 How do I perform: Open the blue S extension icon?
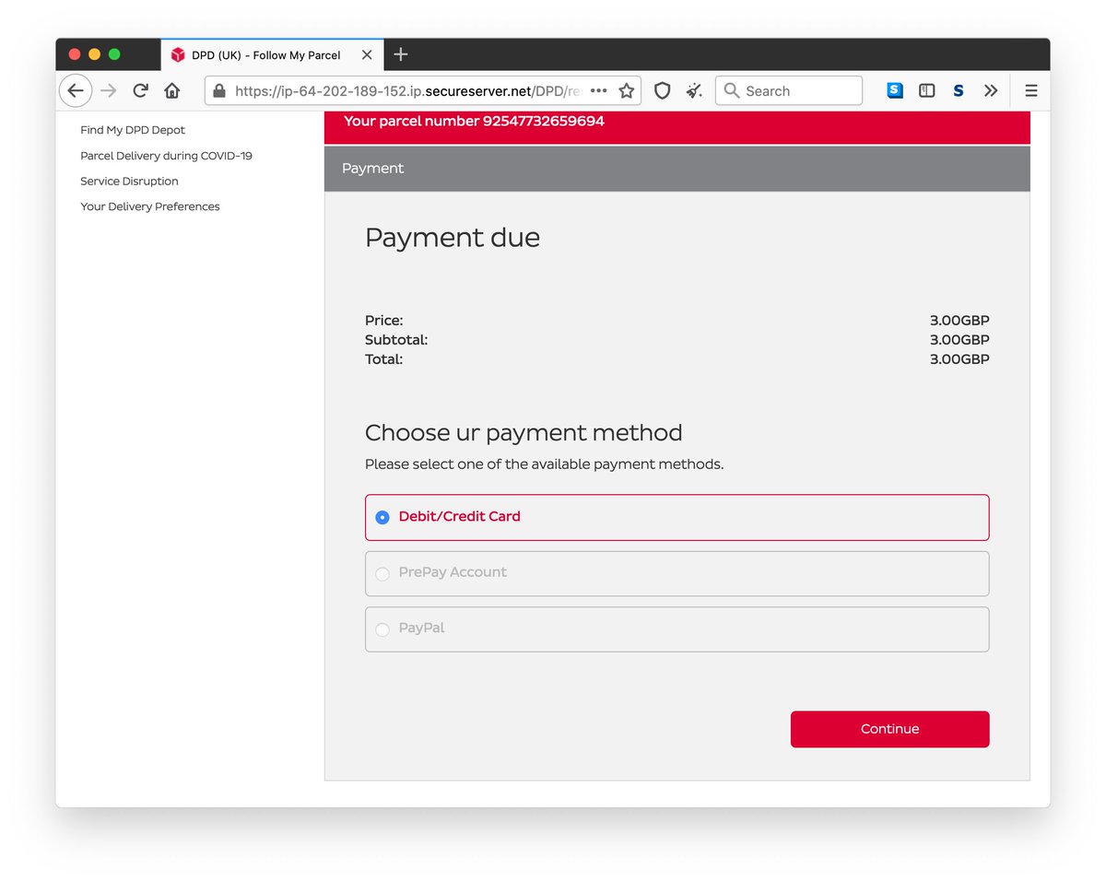893,90
